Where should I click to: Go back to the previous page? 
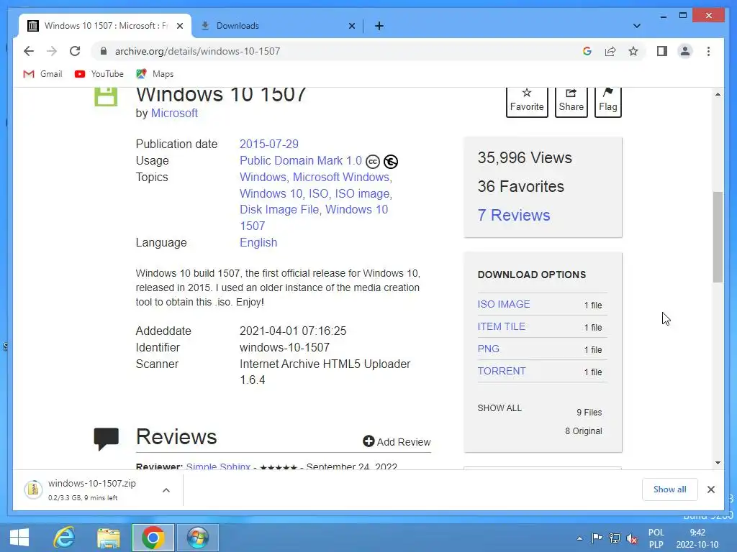pos(29,51)
